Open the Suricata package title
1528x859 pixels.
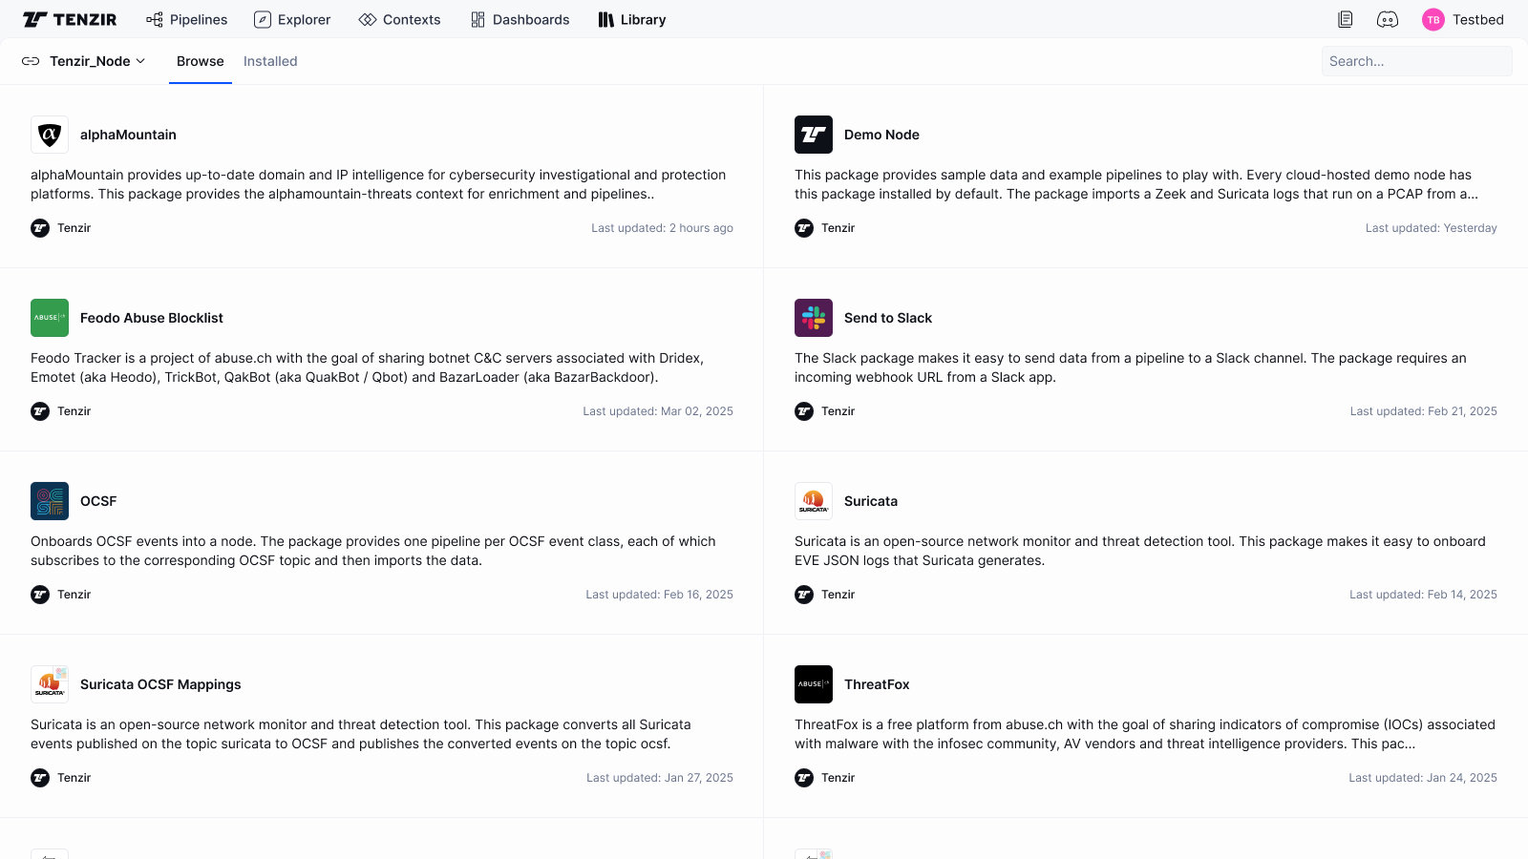click(870, 501)
